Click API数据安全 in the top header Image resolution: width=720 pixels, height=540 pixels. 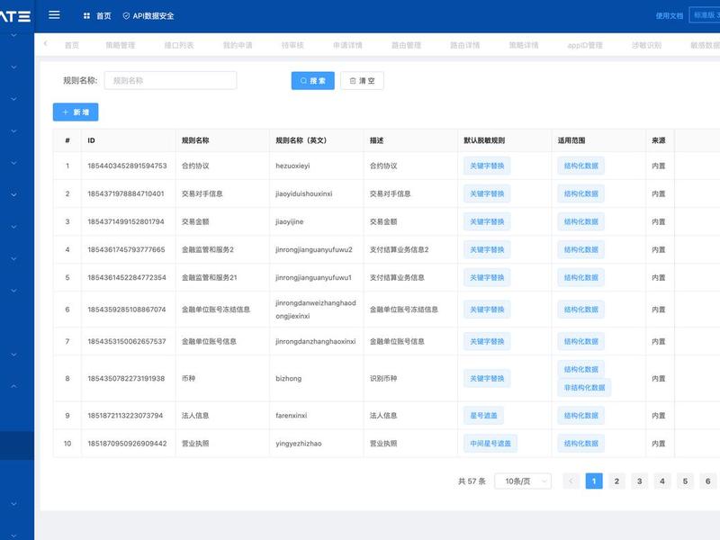(x=153, y=16)
